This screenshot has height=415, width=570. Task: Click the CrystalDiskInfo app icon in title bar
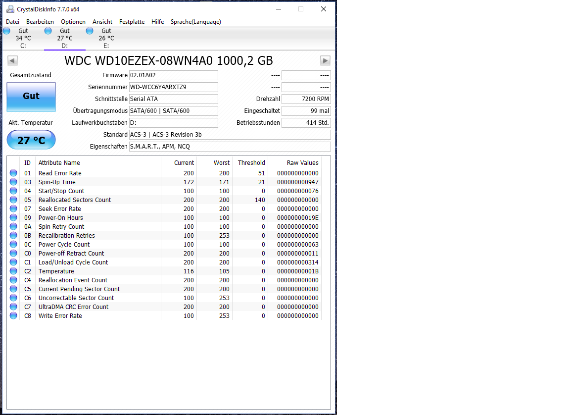(x=10, y=9)
